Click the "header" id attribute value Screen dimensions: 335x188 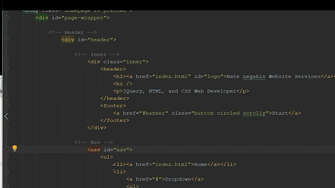coord(100,40)
